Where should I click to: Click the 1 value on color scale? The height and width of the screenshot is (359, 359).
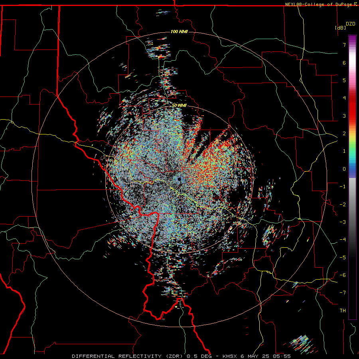(x=344, y=151)
